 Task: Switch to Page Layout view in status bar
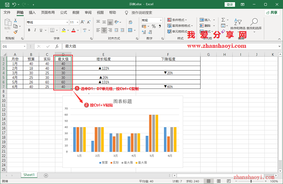tap(218, 181)
